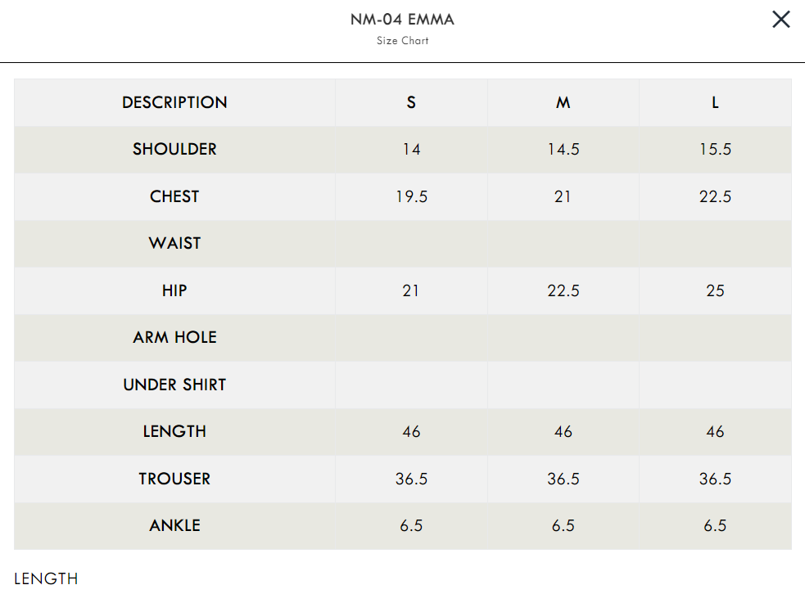Select the S size column header
This screenshot has width=805, height=612.
tap(411, 102)
